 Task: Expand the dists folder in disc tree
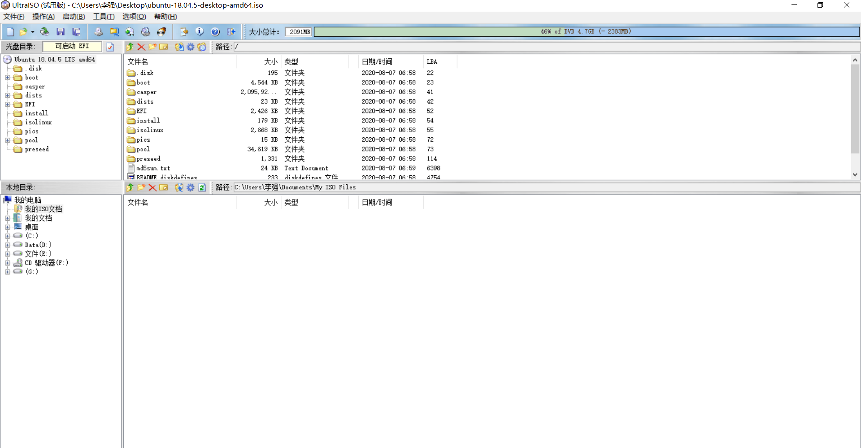[x=8, y=96]
